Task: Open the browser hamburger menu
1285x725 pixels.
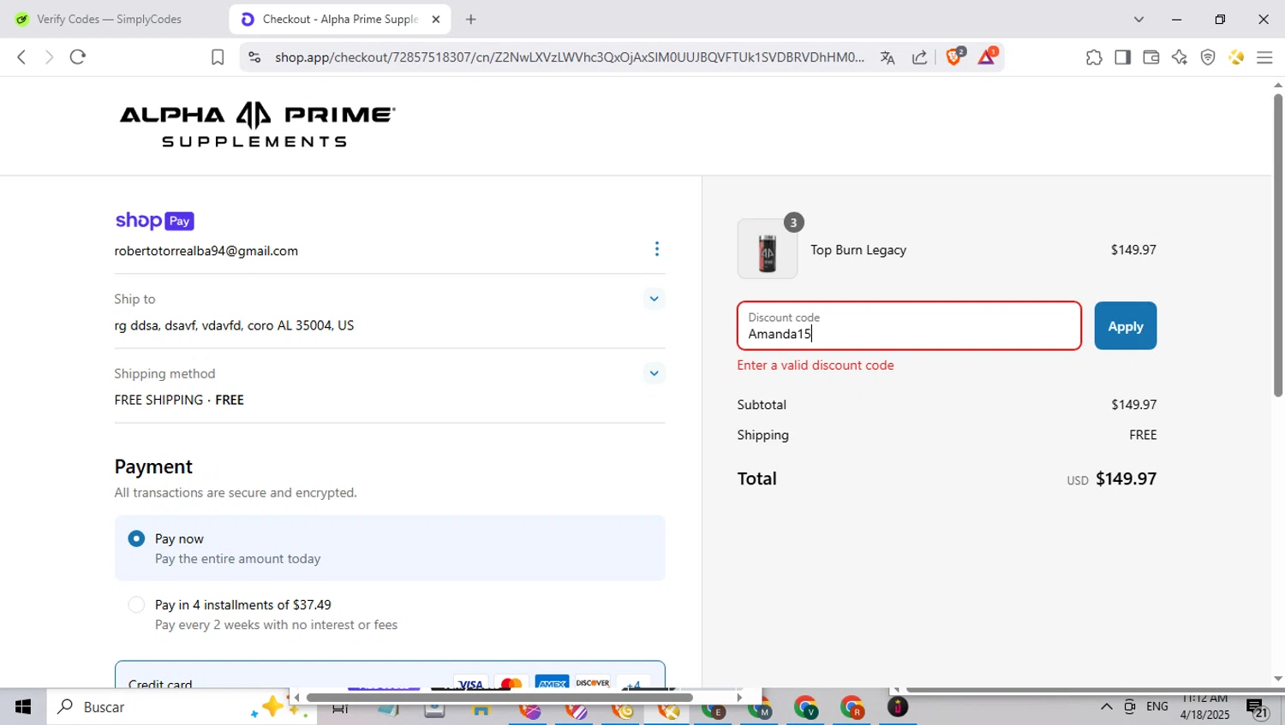Action: (x=1264, y=57)
